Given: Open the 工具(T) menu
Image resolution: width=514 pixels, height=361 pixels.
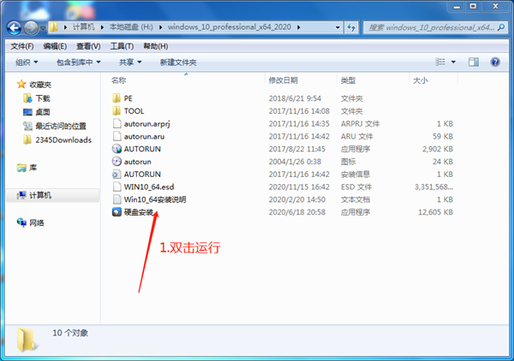Looking at the screenshot, I should tap(122, 46).
